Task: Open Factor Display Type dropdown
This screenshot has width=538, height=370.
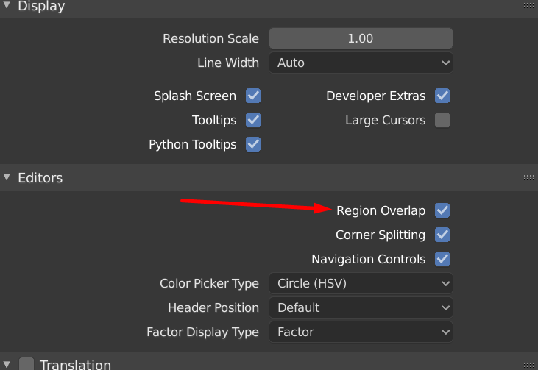Action: pos(361,332)
